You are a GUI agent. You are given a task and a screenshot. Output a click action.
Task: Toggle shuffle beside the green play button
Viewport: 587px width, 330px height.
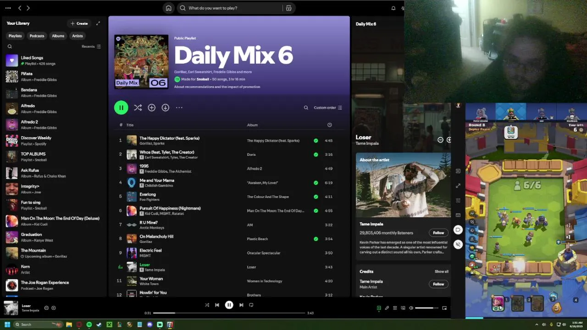click(138, 108)
